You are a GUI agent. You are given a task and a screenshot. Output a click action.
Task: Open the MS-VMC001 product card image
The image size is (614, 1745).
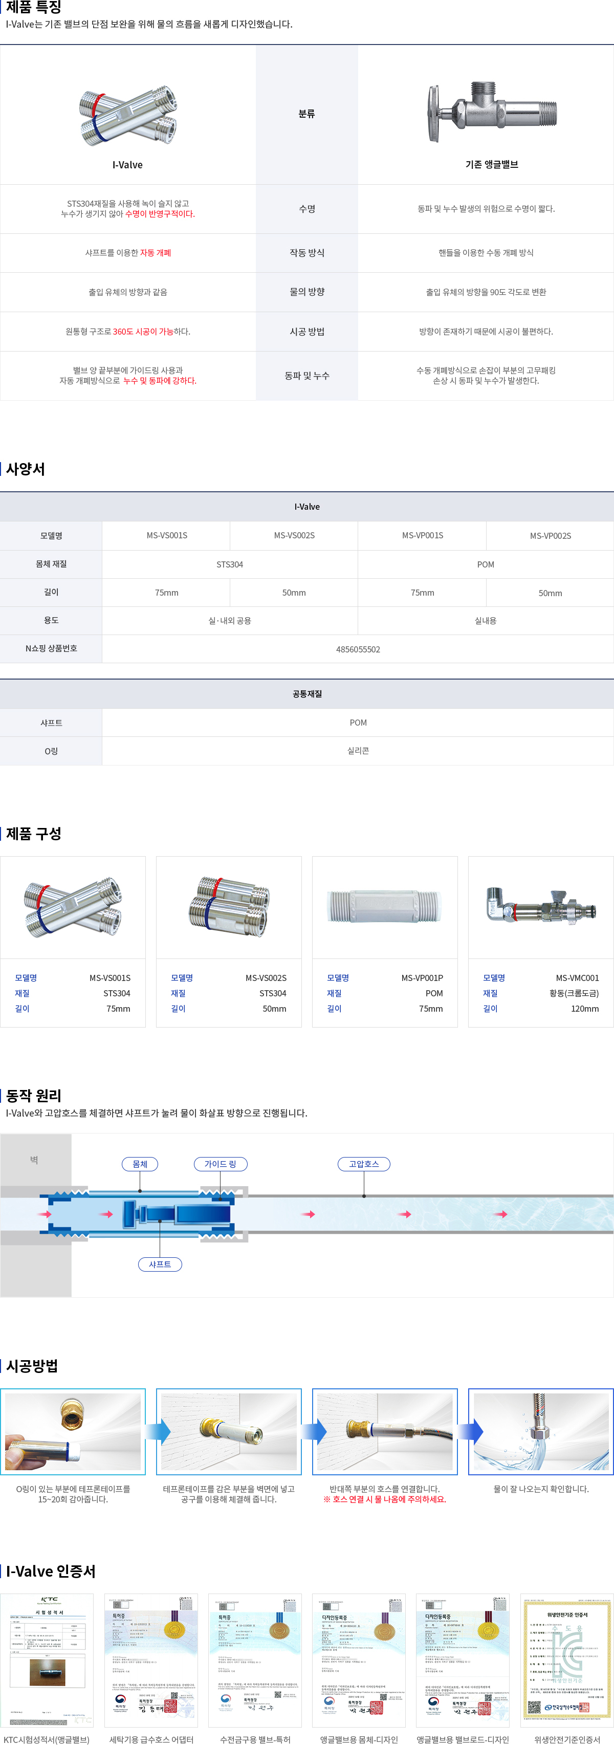point(541,908)
